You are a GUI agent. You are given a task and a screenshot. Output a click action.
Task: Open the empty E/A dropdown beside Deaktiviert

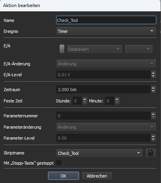139,49
